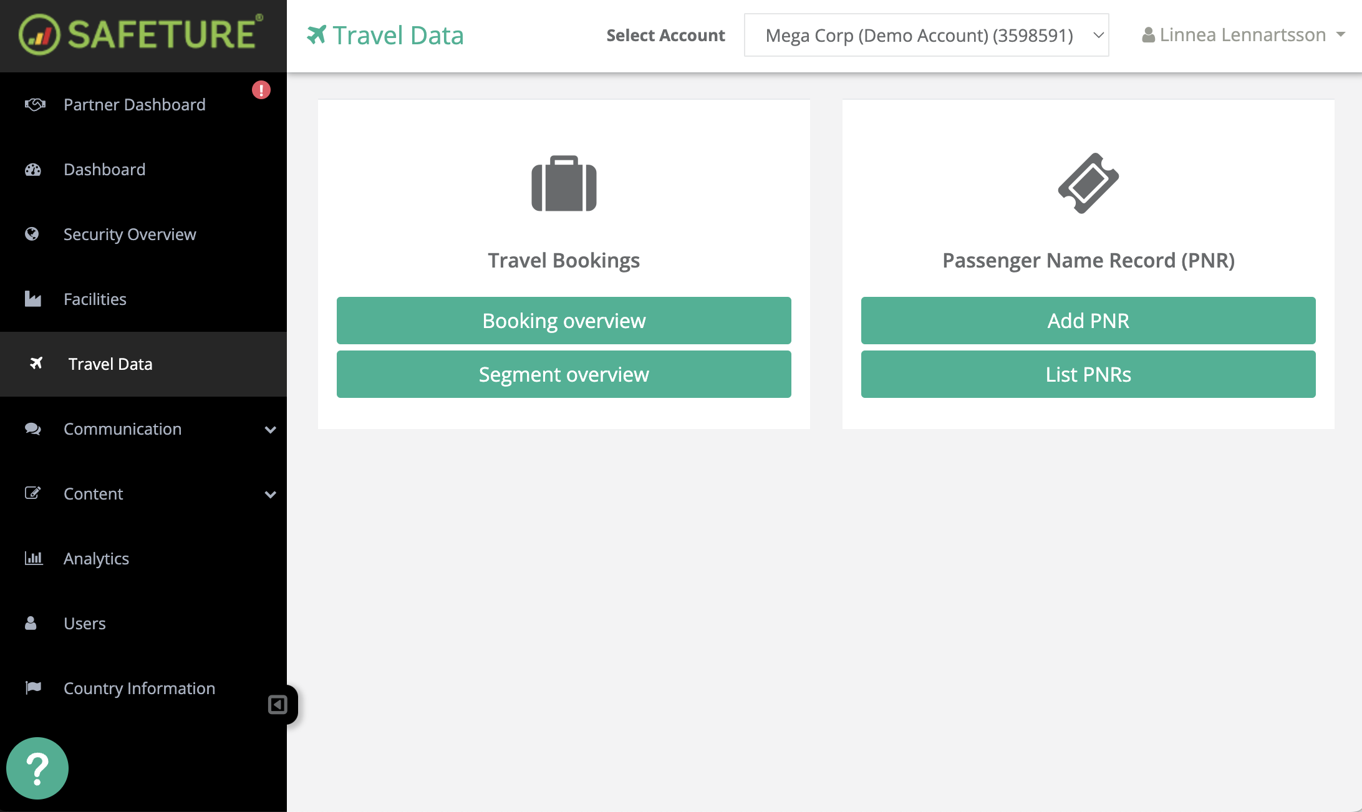Click the Security Overview globe icon

pos(32,234)
